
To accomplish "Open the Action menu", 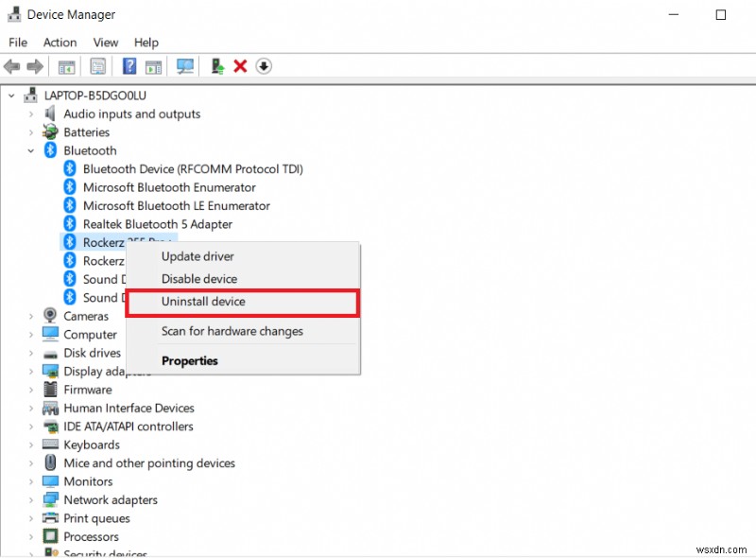I will (x=60, y=43).
